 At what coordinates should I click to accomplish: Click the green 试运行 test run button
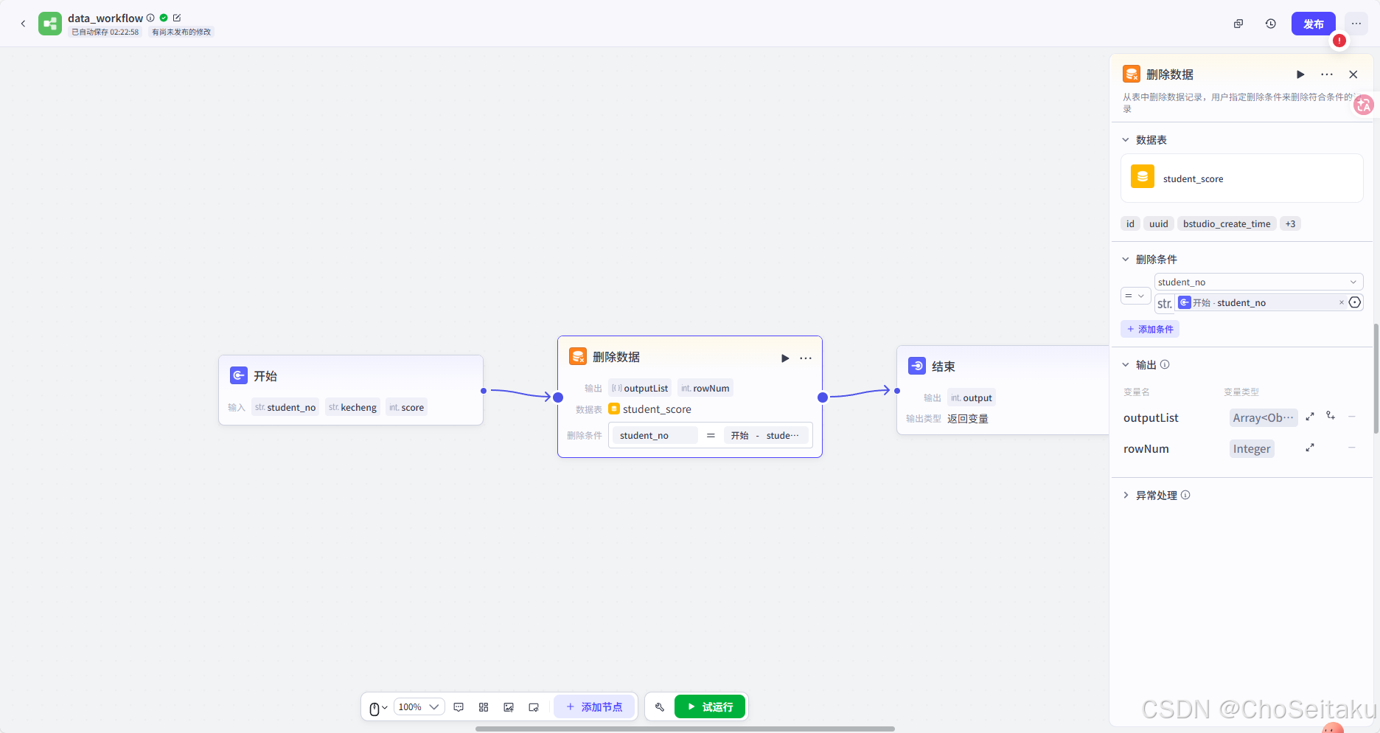710,707
